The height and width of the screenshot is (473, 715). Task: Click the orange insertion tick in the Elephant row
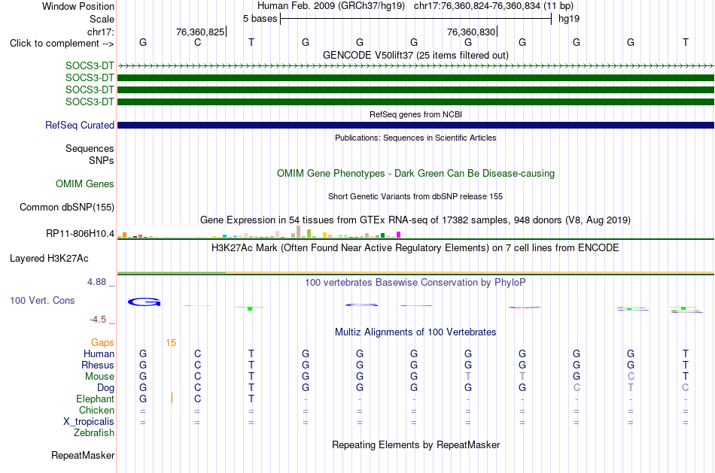pyautogui.click(x=172, y=398)
